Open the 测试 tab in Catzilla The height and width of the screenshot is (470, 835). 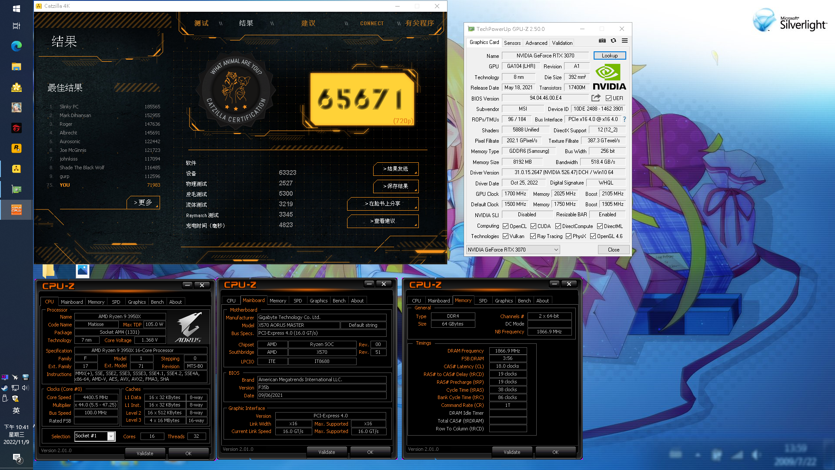tap(201, 23)
